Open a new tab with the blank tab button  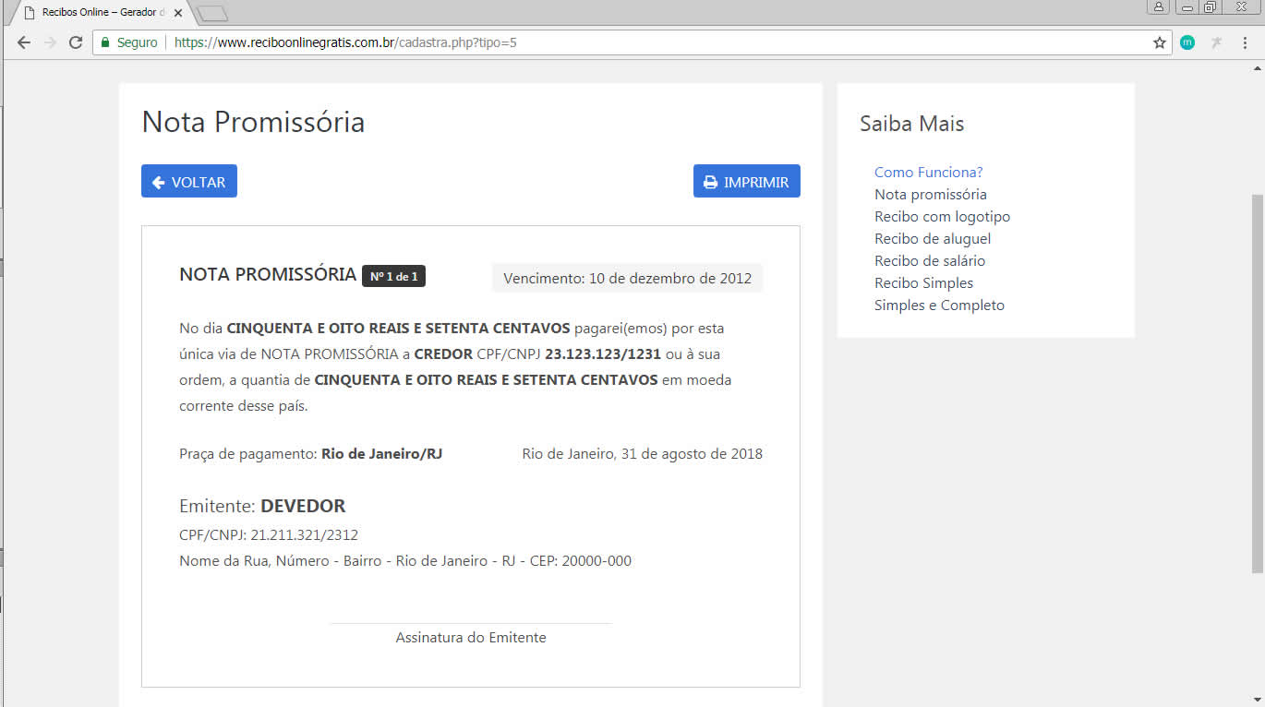tap(212, 14)
